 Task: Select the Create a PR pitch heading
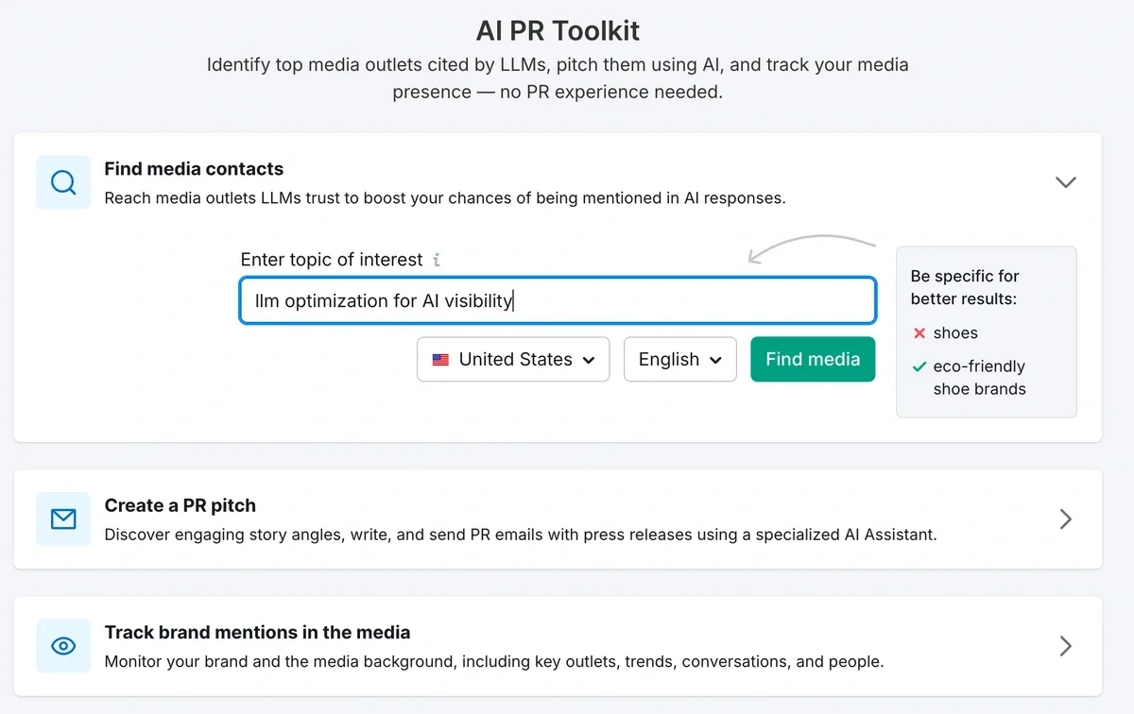pos(180,505)
